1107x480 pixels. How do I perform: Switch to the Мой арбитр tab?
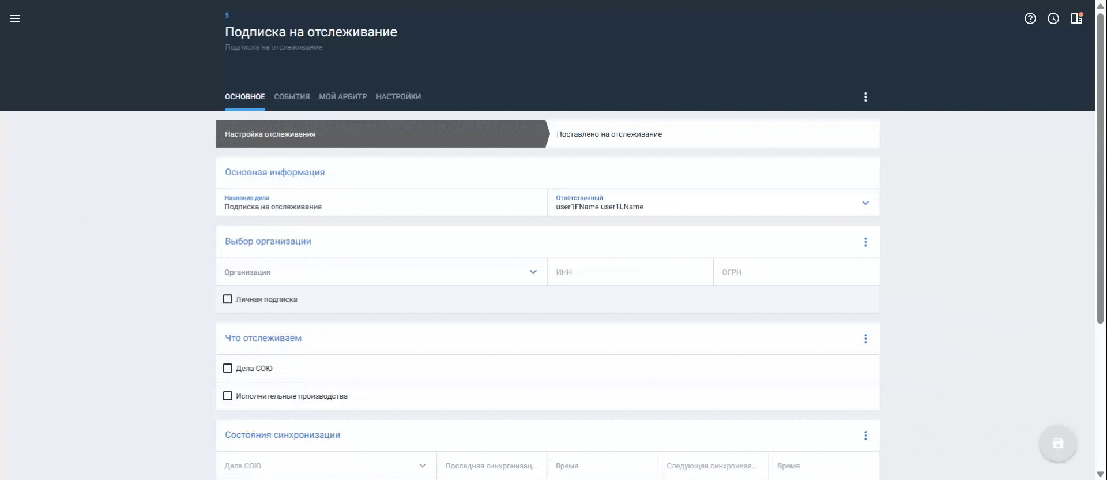(x=342, y=97)
